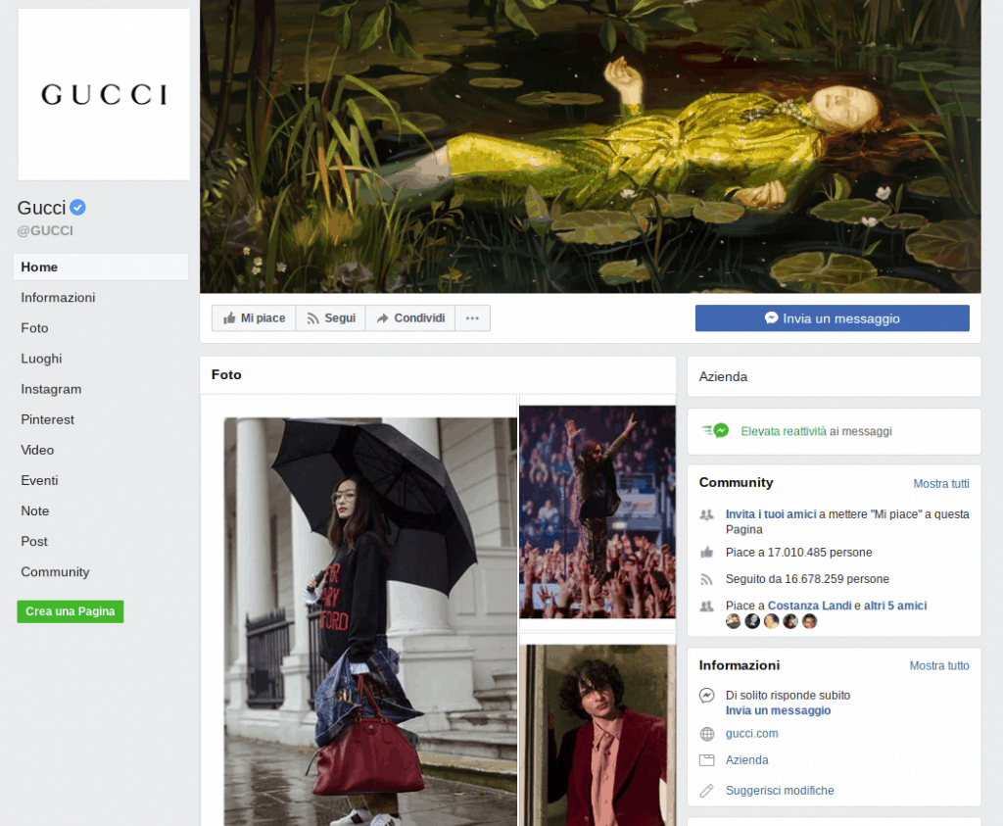The width and height of the screenshot is (1003, 826).
Task: Click Mostra tutti in Community panel
Action: [941, 484]
